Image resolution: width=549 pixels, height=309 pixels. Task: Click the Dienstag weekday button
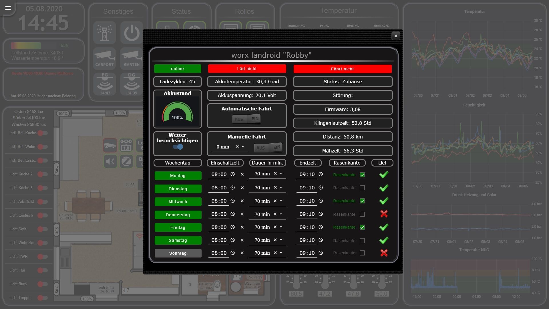tap(178, 189)
